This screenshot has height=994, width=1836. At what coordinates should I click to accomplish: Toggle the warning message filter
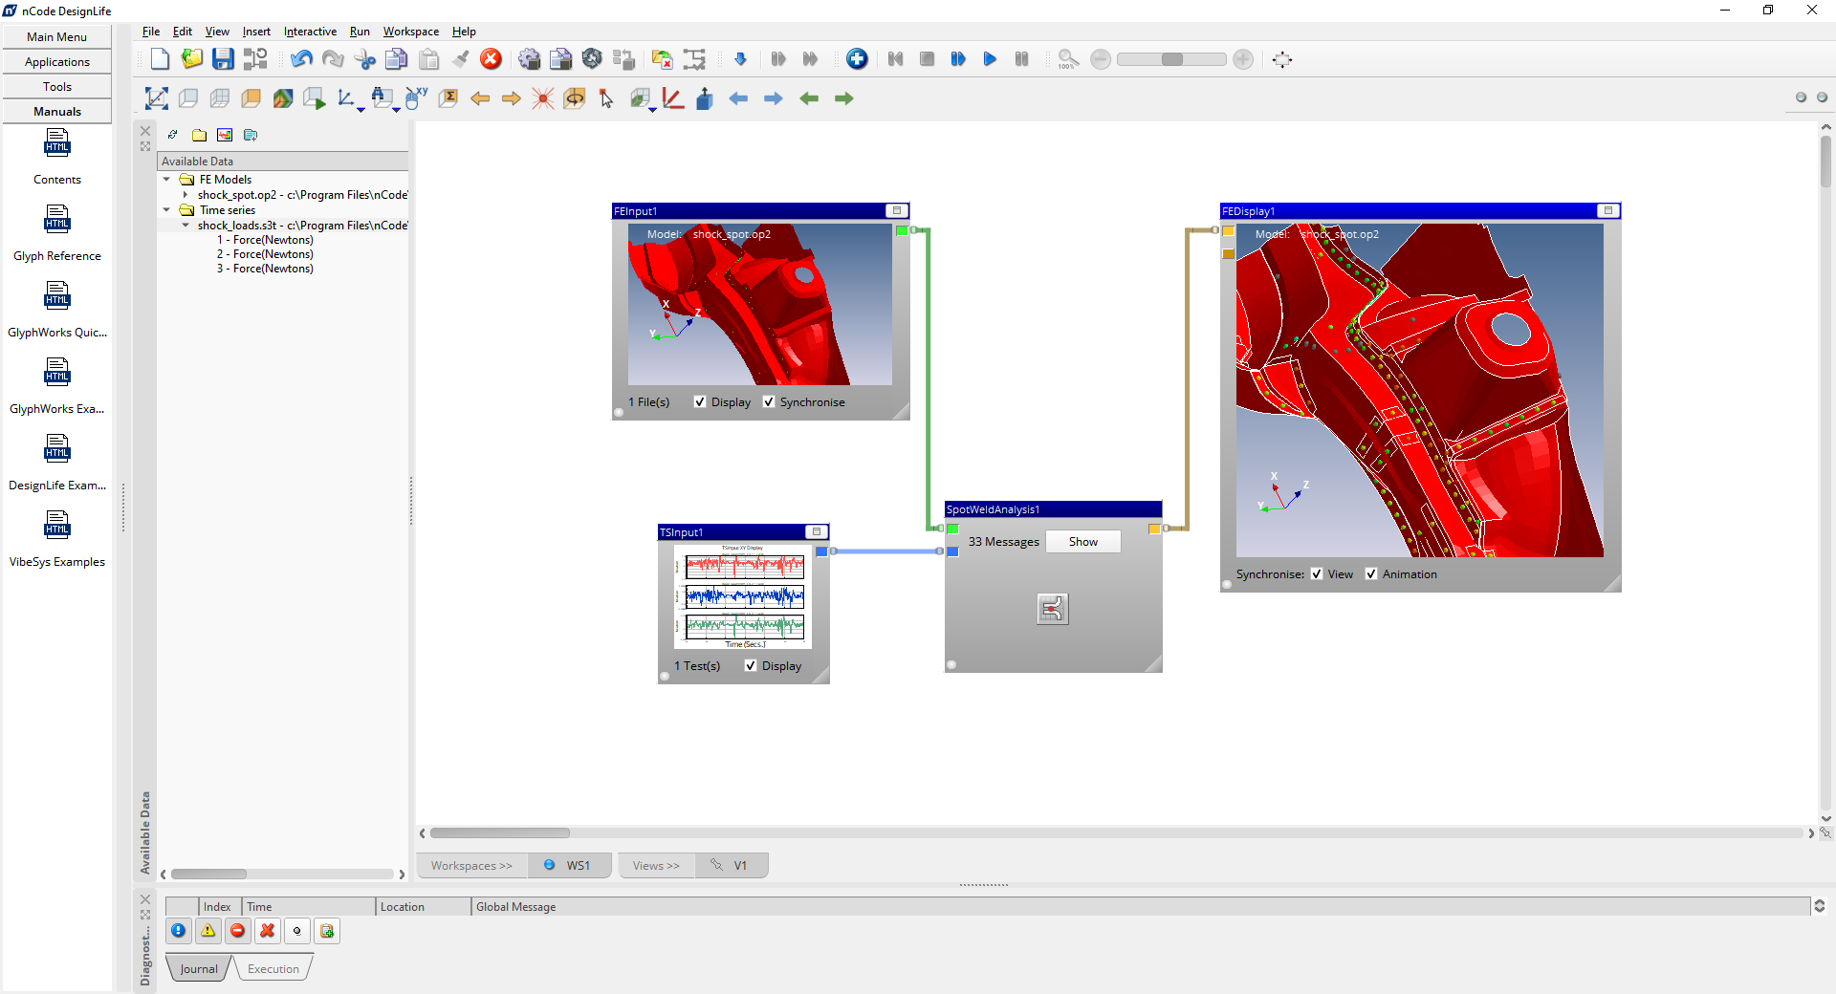(x=208, y=931)
